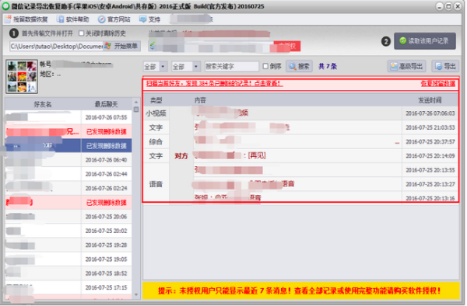Select friend row dated 2016-07-25 17:15

[68, 287]
